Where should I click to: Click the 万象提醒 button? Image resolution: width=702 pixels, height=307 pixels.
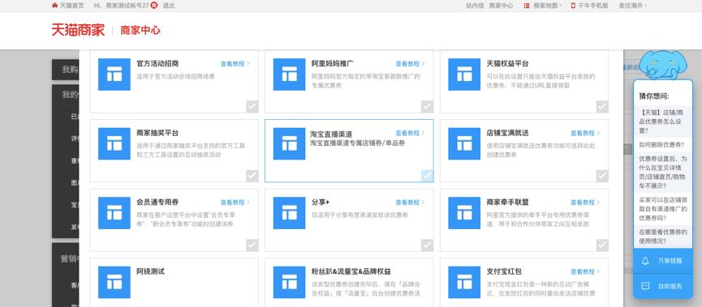point(663,261)
